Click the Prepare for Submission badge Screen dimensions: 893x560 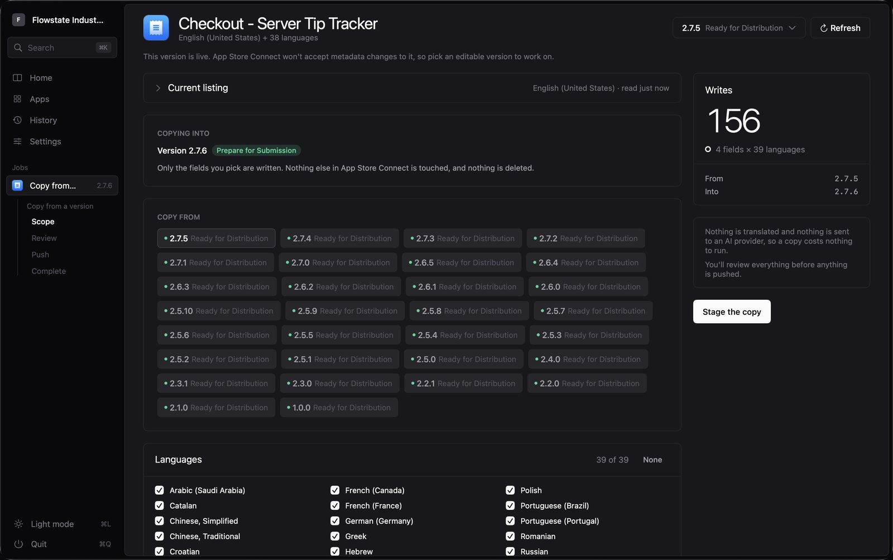tap(256, 150)
